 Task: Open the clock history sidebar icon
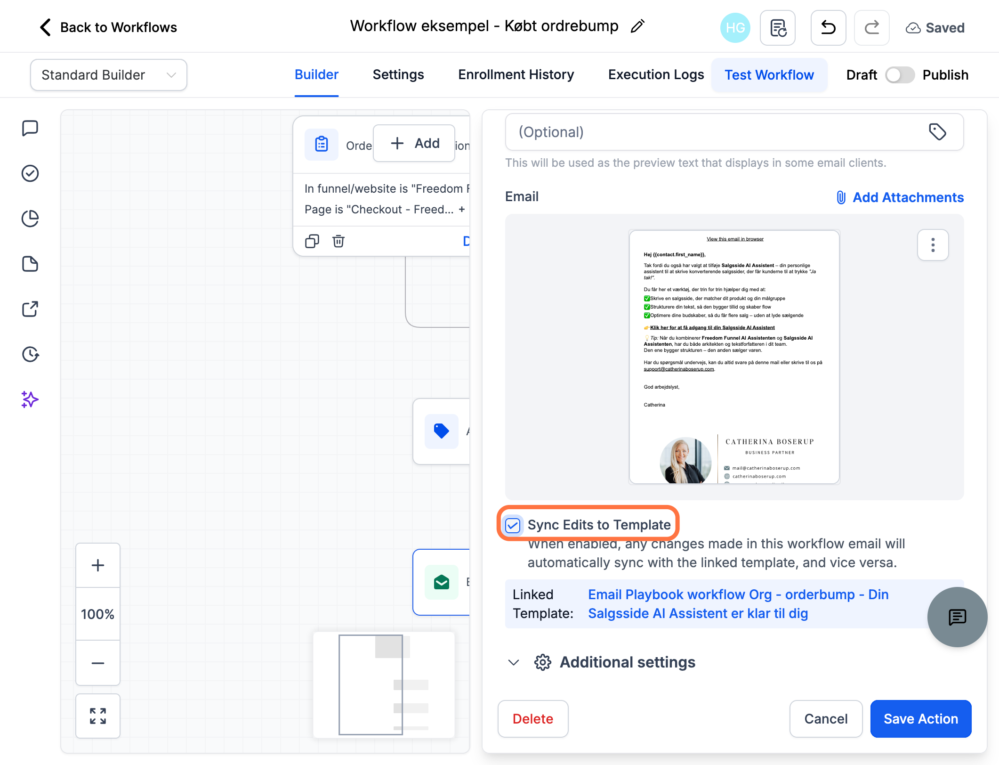coord(30,354)
